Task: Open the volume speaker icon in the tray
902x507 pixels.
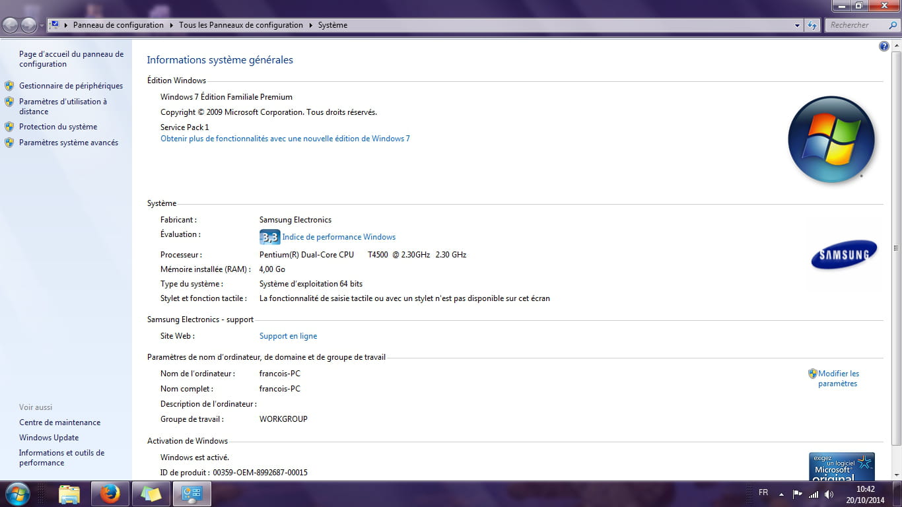Action: click(x=829, y=494)
